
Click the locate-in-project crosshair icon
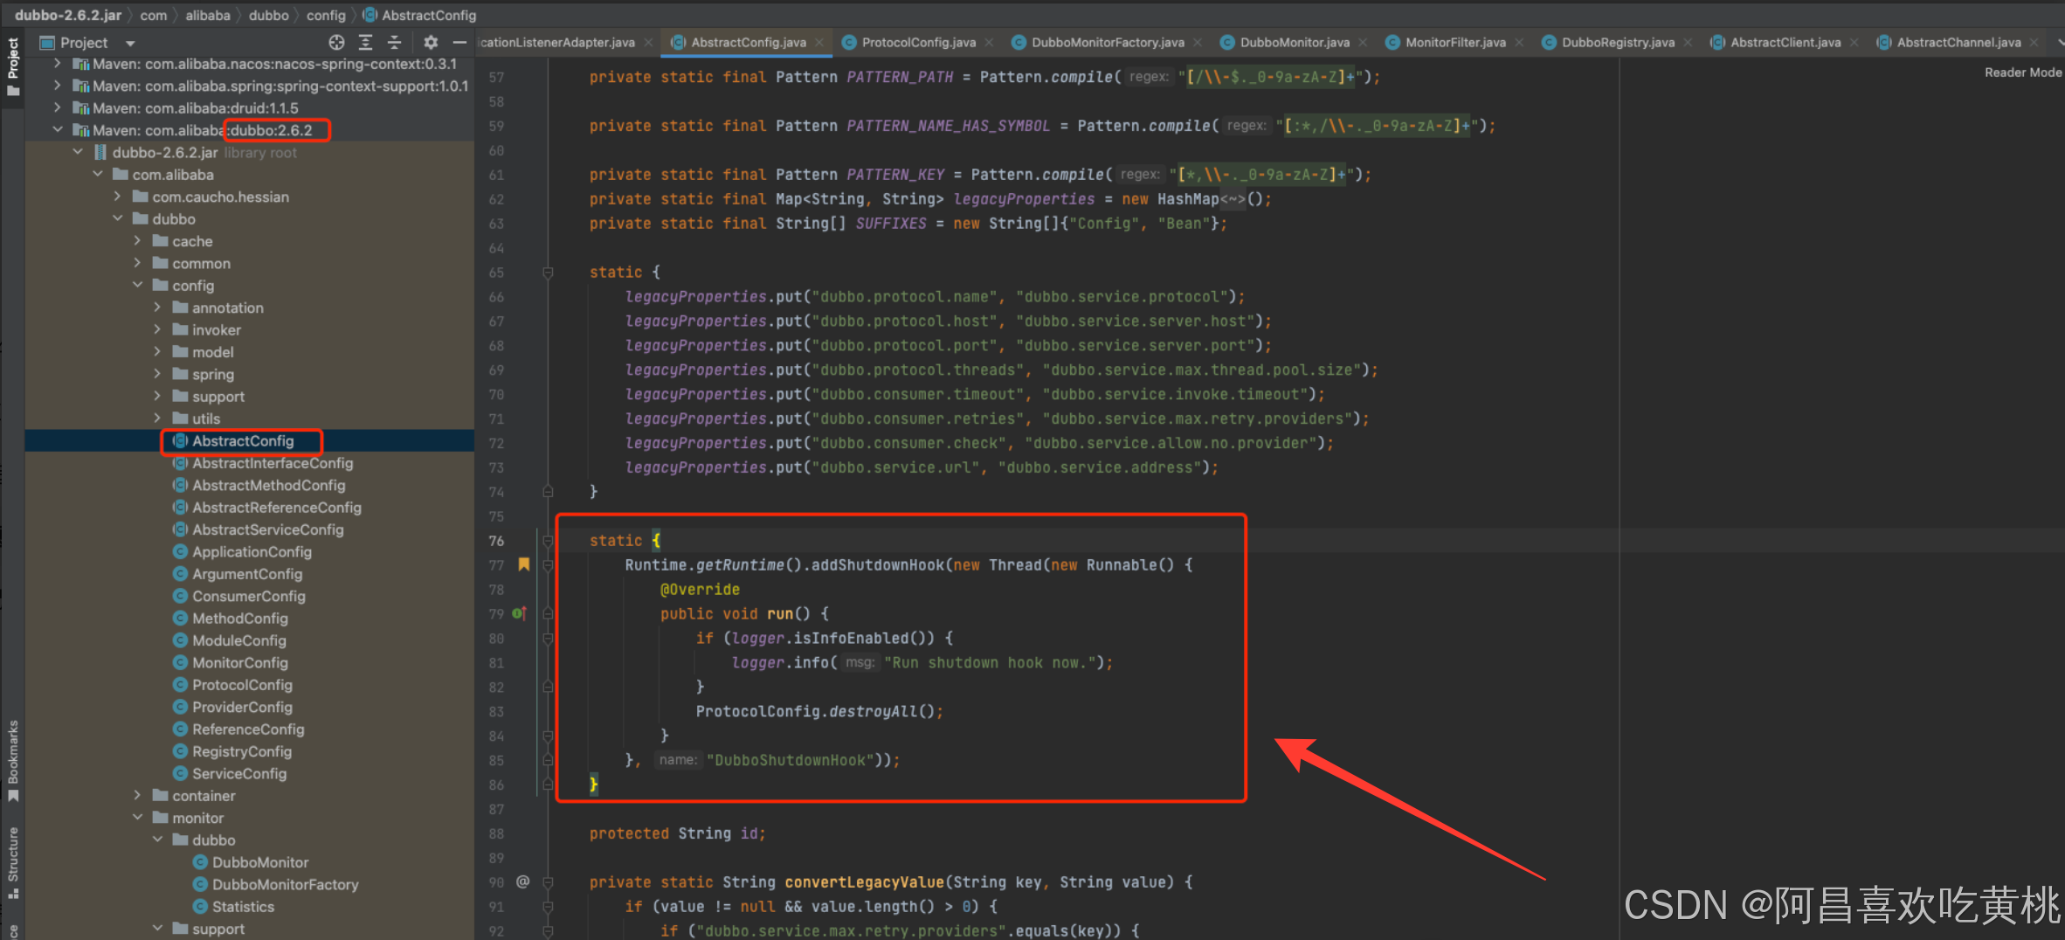336,42
